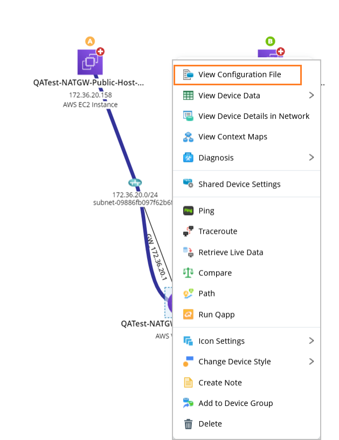Click the Retrieve Live Data icon
Image resolution: width=339 pixels, height=440 pixels.
pyautogui.click(x=188, y=252)
